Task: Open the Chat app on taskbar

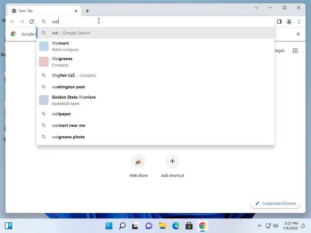Action: click(x=149, y=226)
